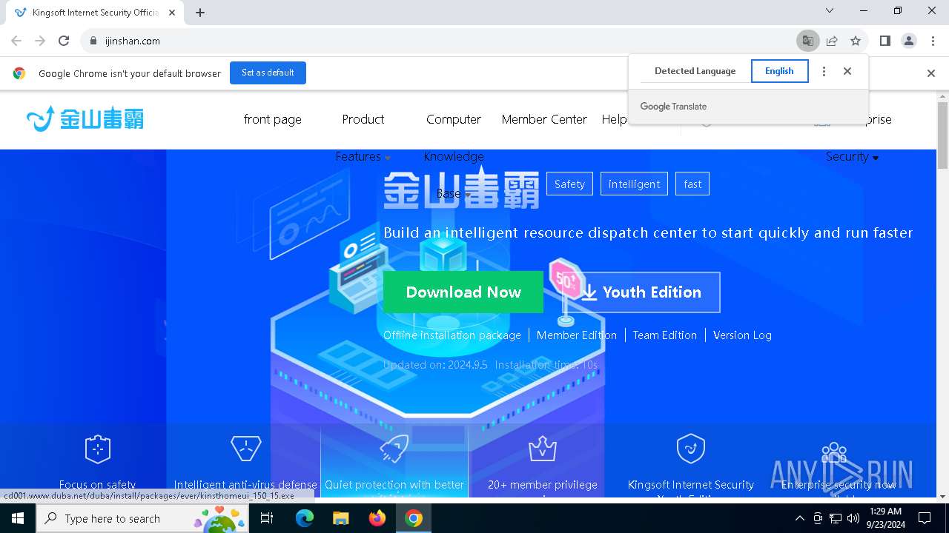Open the Member Edition link
This screenshot has height=533, width=949.
click(x=577, y=335)
